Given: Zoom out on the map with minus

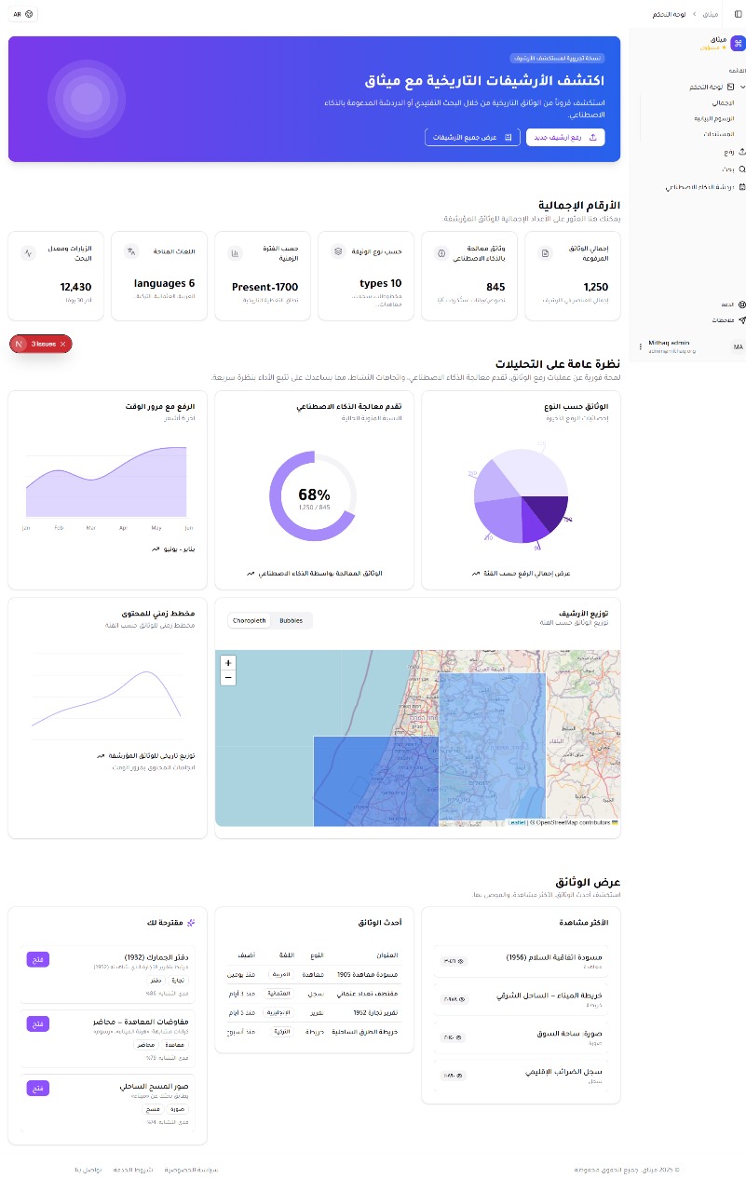Looking at the screenshot, I should (228, 678).
